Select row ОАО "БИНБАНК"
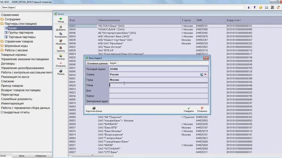 tap(175, 124)
